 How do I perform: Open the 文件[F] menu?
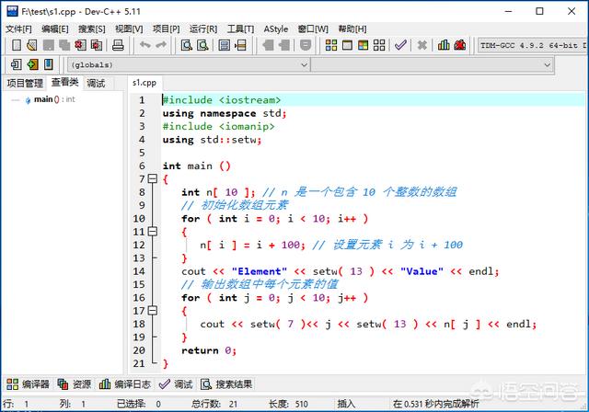18,29
